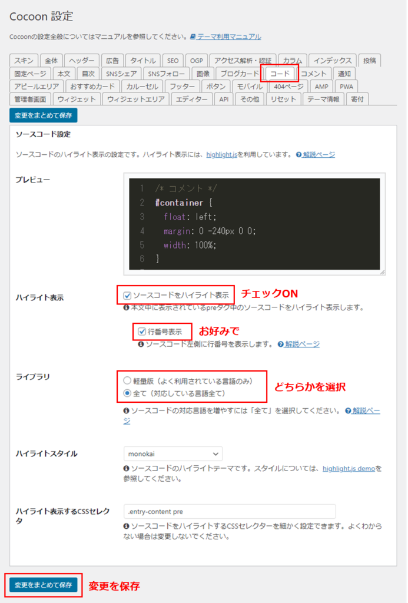This screenshot has width=408, height=603.
Task: Open the 固定ページ tab
Action: (30, 74)
